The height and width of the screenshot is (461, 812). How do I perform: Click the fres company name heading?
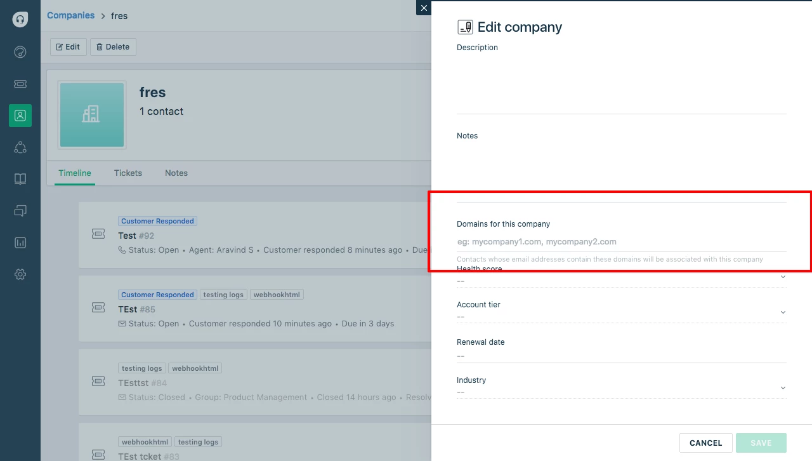[x=153, y=92]
